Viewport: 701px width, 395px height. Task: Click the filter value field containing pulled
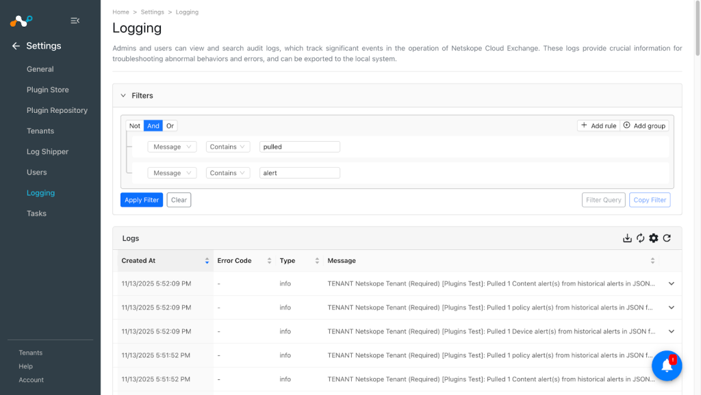pos(300,146)
